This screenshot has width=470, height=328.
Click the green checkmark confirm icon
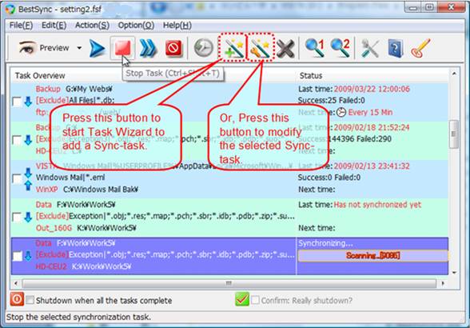pos(242,299)
